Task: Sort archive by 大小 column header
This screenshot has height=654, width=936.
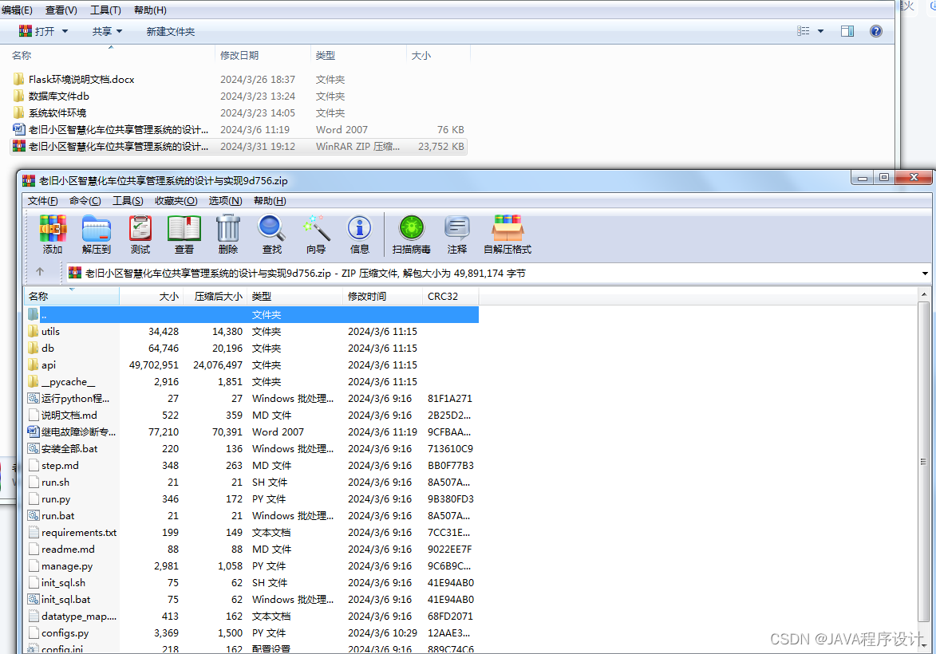Action: pos(151,296)
